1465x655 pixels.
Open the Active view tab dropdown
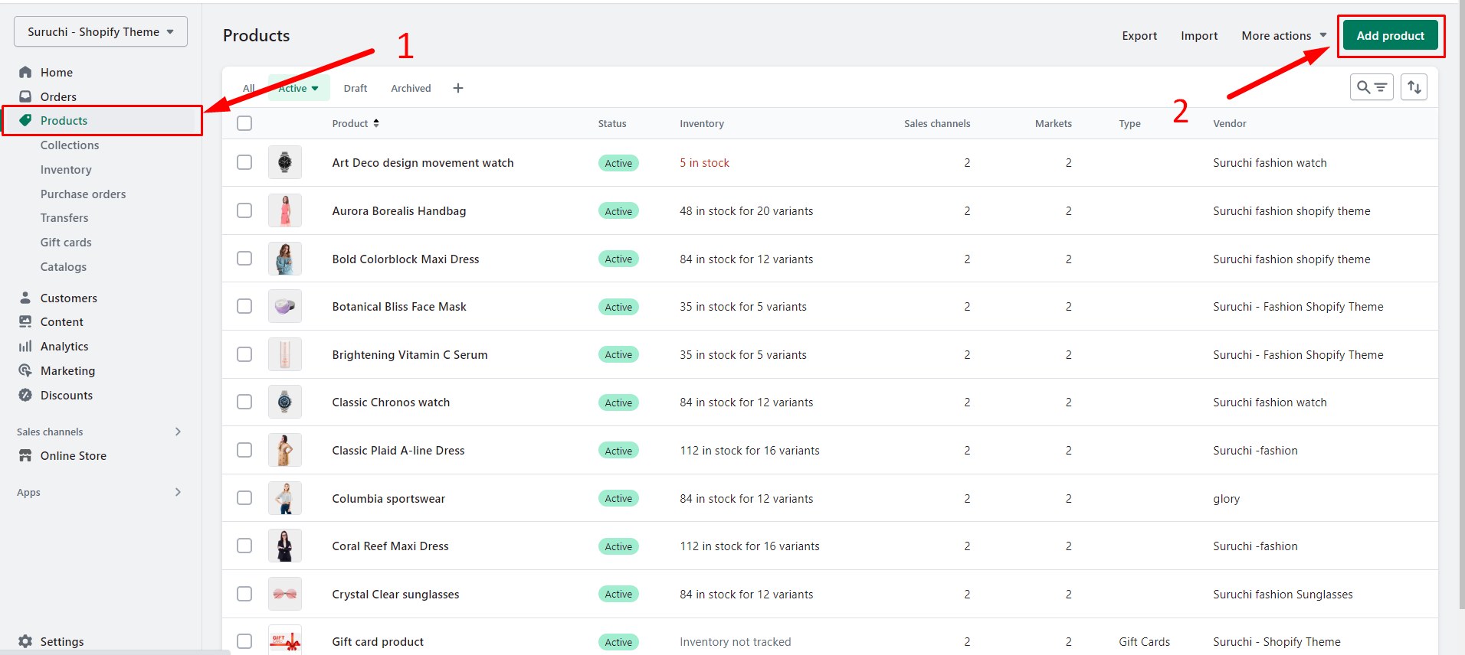pyautogui.click(x=299, y=88)
